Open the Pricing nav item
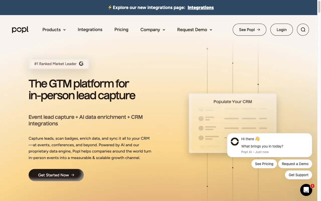The width and height of the screenshot is (321, 201). [121, 30]
